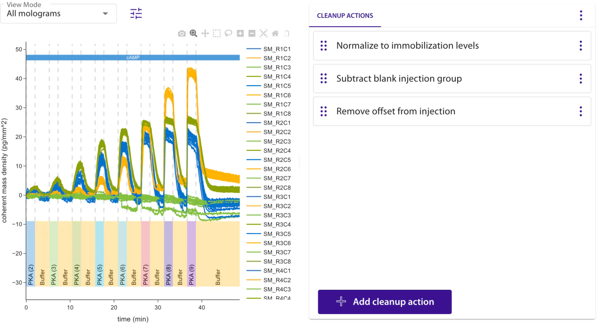Click the PKA (4) injection band
The height and width of the screenshot is (323, 599).
click(x=76, y=254)
